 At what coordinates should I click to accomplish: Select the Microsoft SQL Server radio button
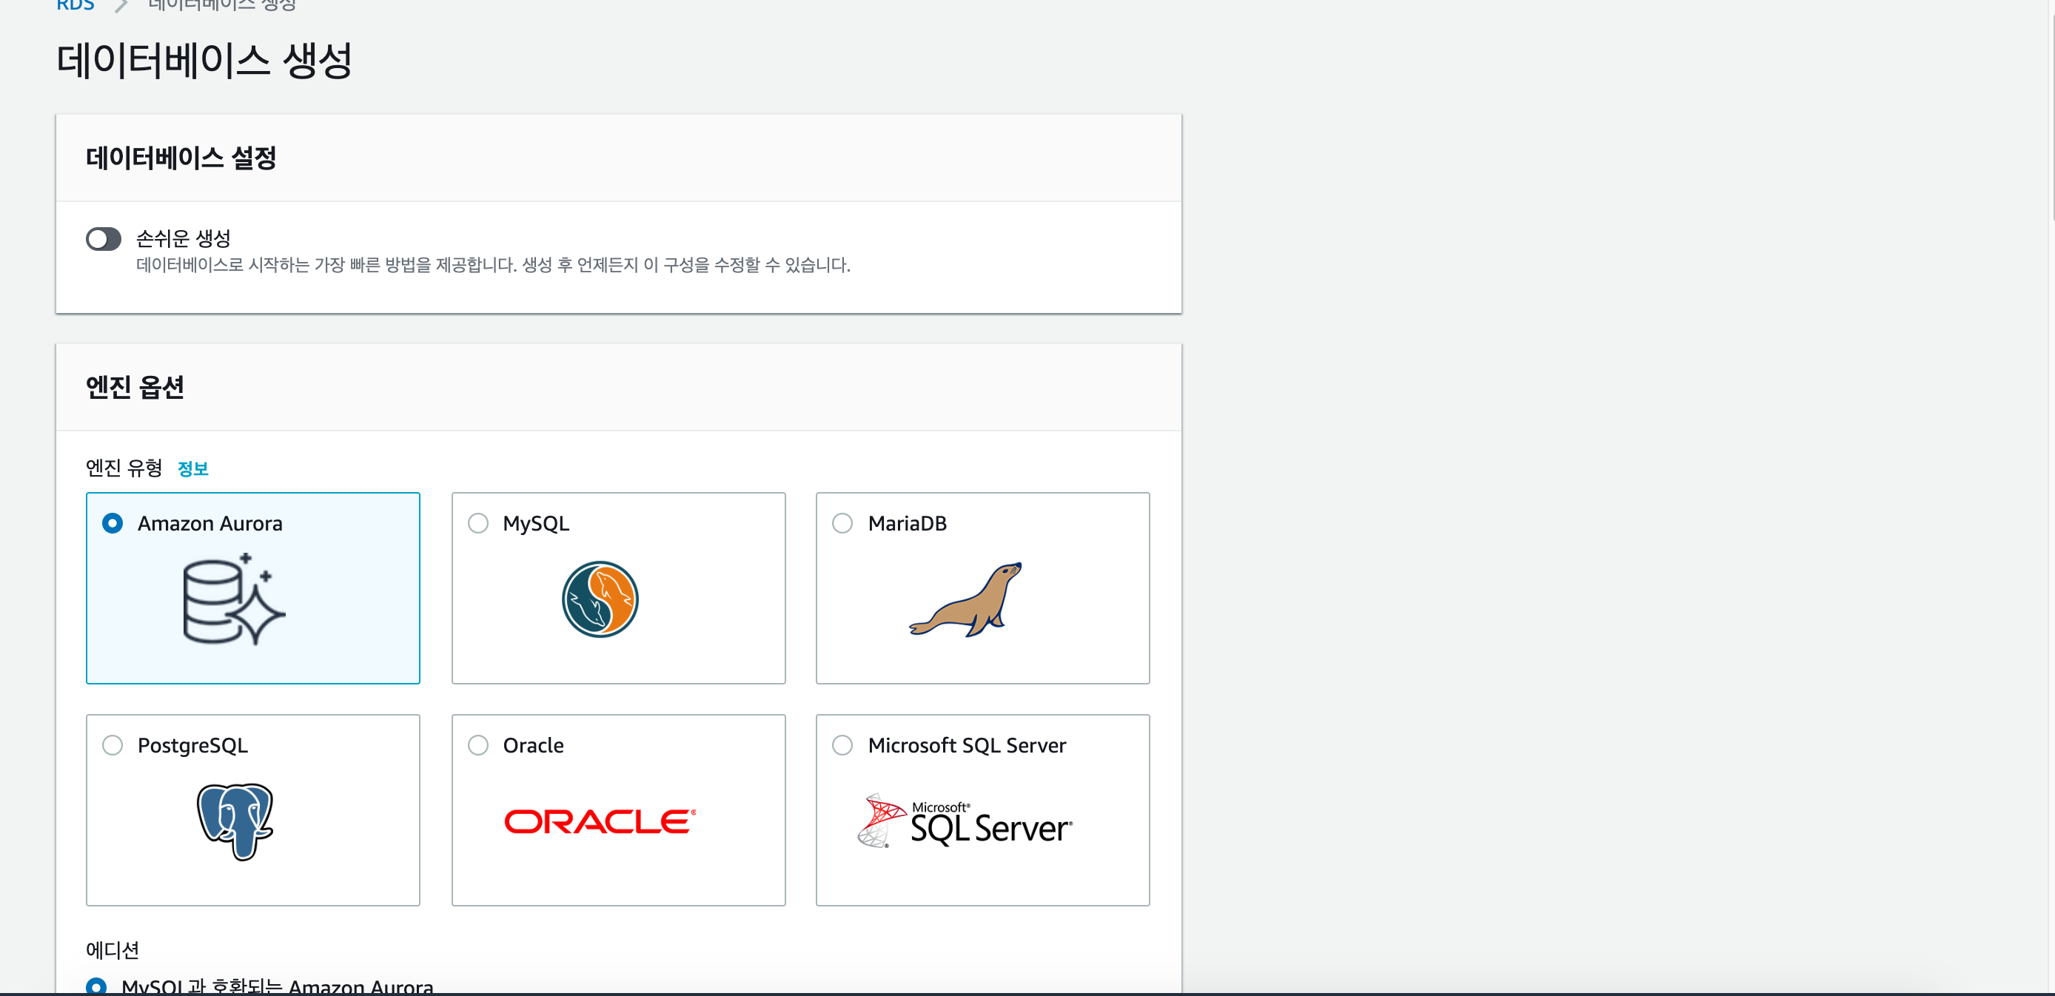pos(842,745)
